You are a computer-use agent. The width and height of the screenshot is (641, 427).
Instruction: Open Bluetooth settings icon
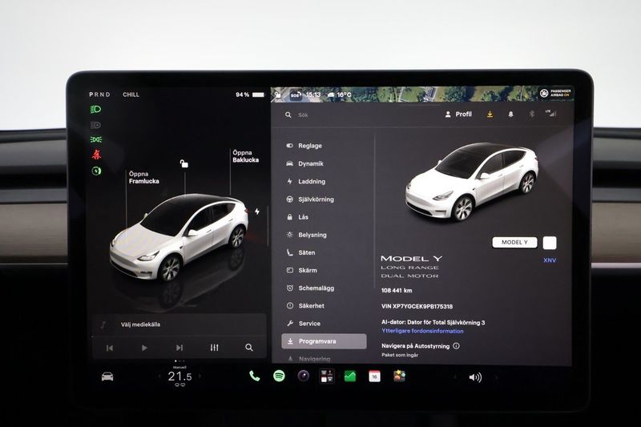tap(532, 114)
